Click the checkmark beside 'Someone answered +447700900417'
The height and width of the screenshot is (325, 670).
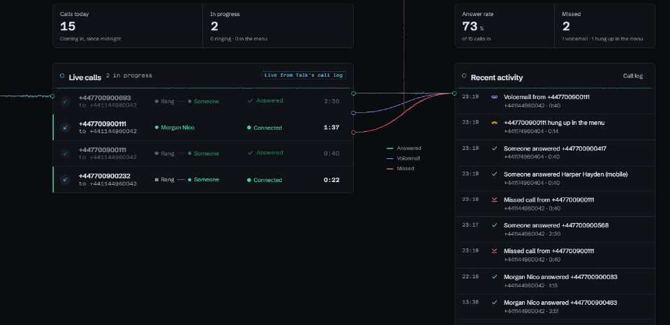point(494,149)
